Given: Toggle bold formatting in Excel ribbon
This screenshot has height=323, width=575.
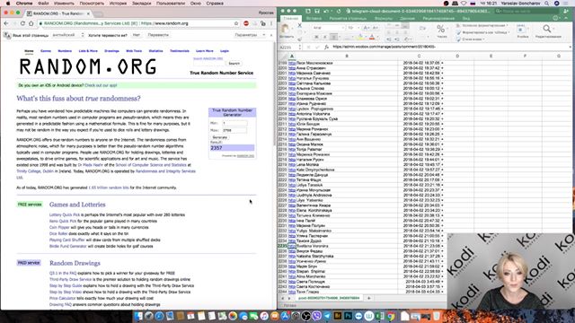Looking at the screenshot, I should coord(316,37).
